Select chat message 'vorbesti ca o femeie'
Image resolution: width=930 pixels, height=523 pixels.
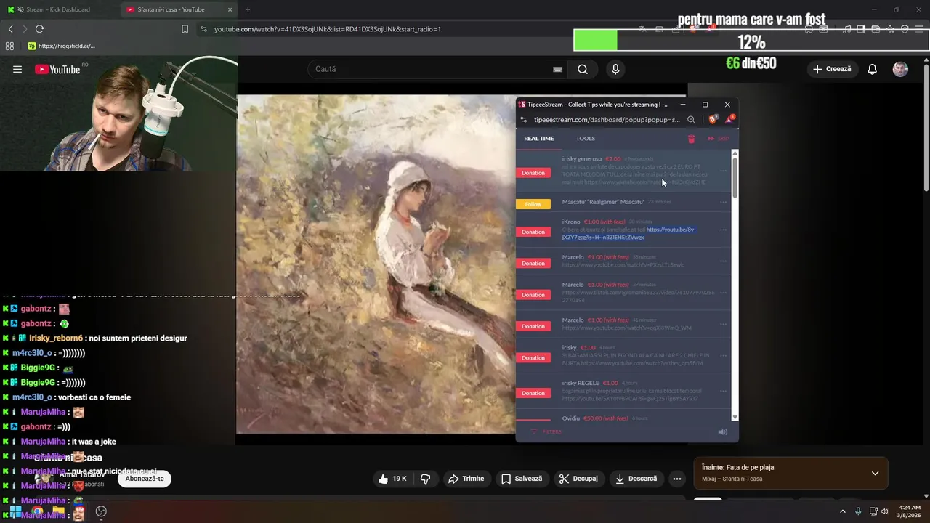tap(94, 397)
